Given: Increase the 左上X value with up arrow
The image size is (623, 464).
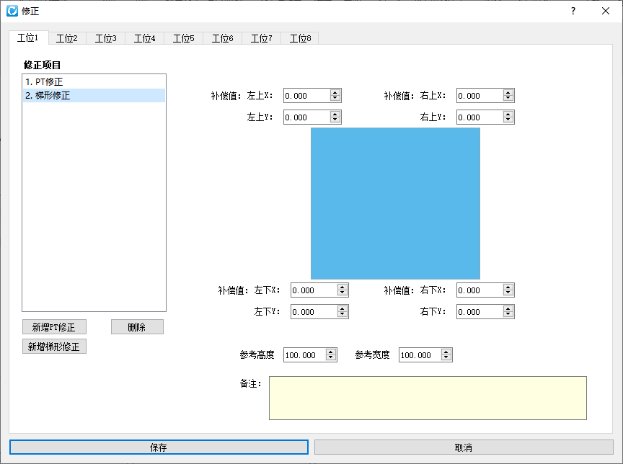Looking at the screenshot, I should click(x=335, y=92).
